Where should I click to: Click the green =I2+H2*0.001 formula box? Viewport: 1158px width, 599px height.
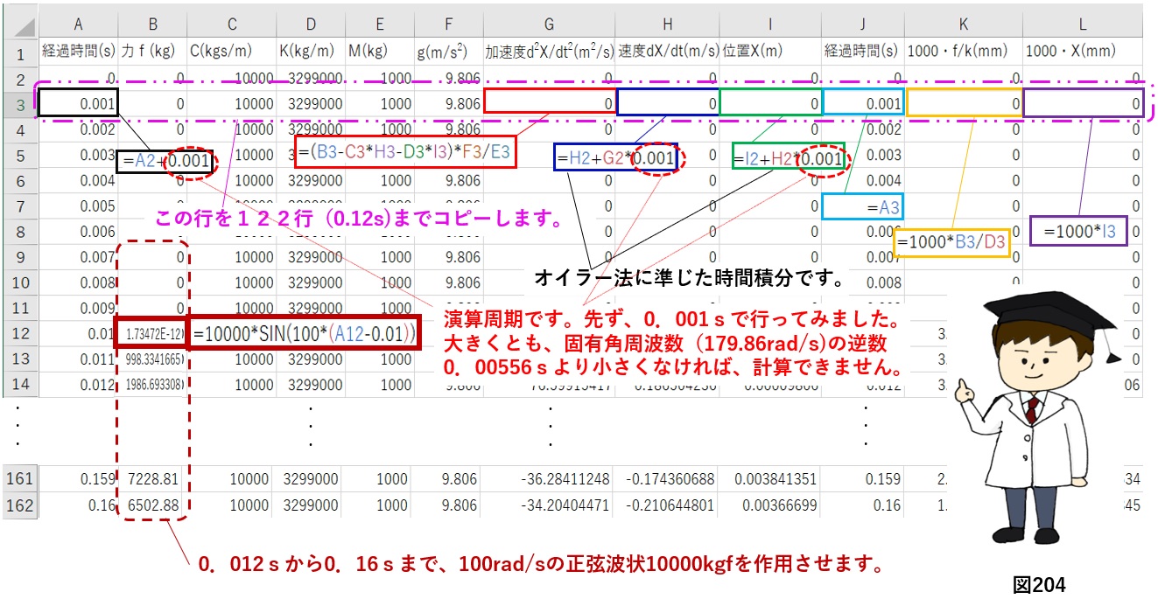pyautogui.click(x=787, y=157)
